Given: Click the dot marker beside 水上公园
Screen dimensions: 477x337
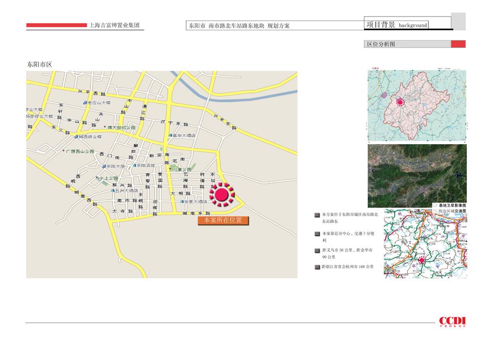Looking at the screenshot, I should click(97, 178).
